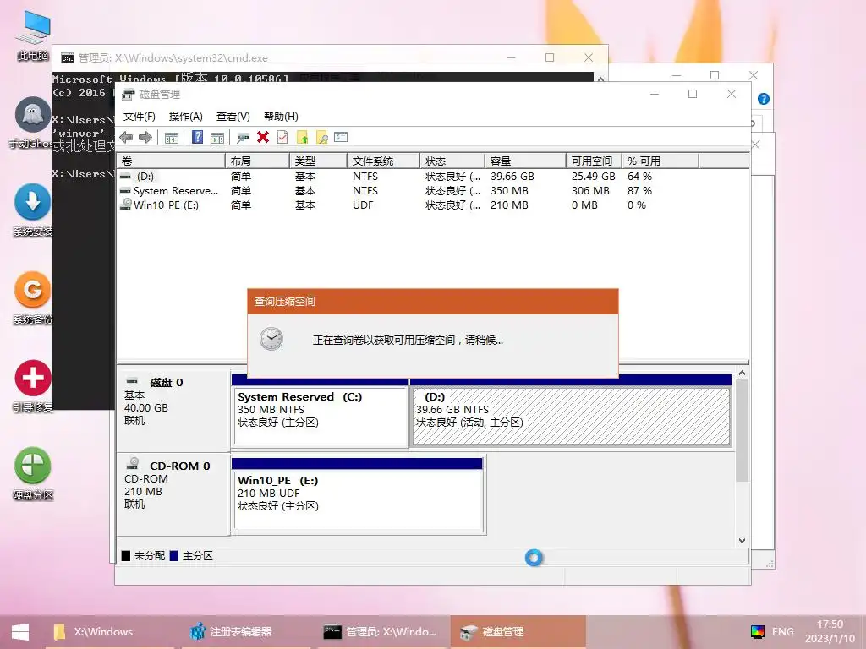Viewport: 866px width, 649px height.
Task: Click the display tray icon in taskbar
Action: click(757, 631)
